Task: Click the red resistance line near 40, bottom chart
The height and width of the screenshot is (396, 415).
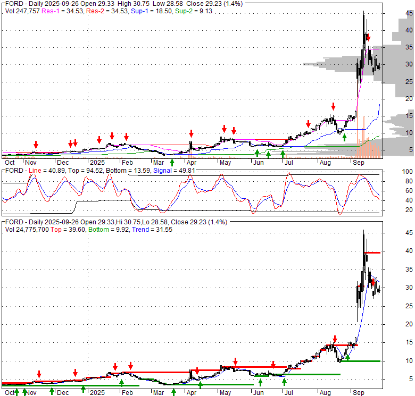Action: [372, 252]
